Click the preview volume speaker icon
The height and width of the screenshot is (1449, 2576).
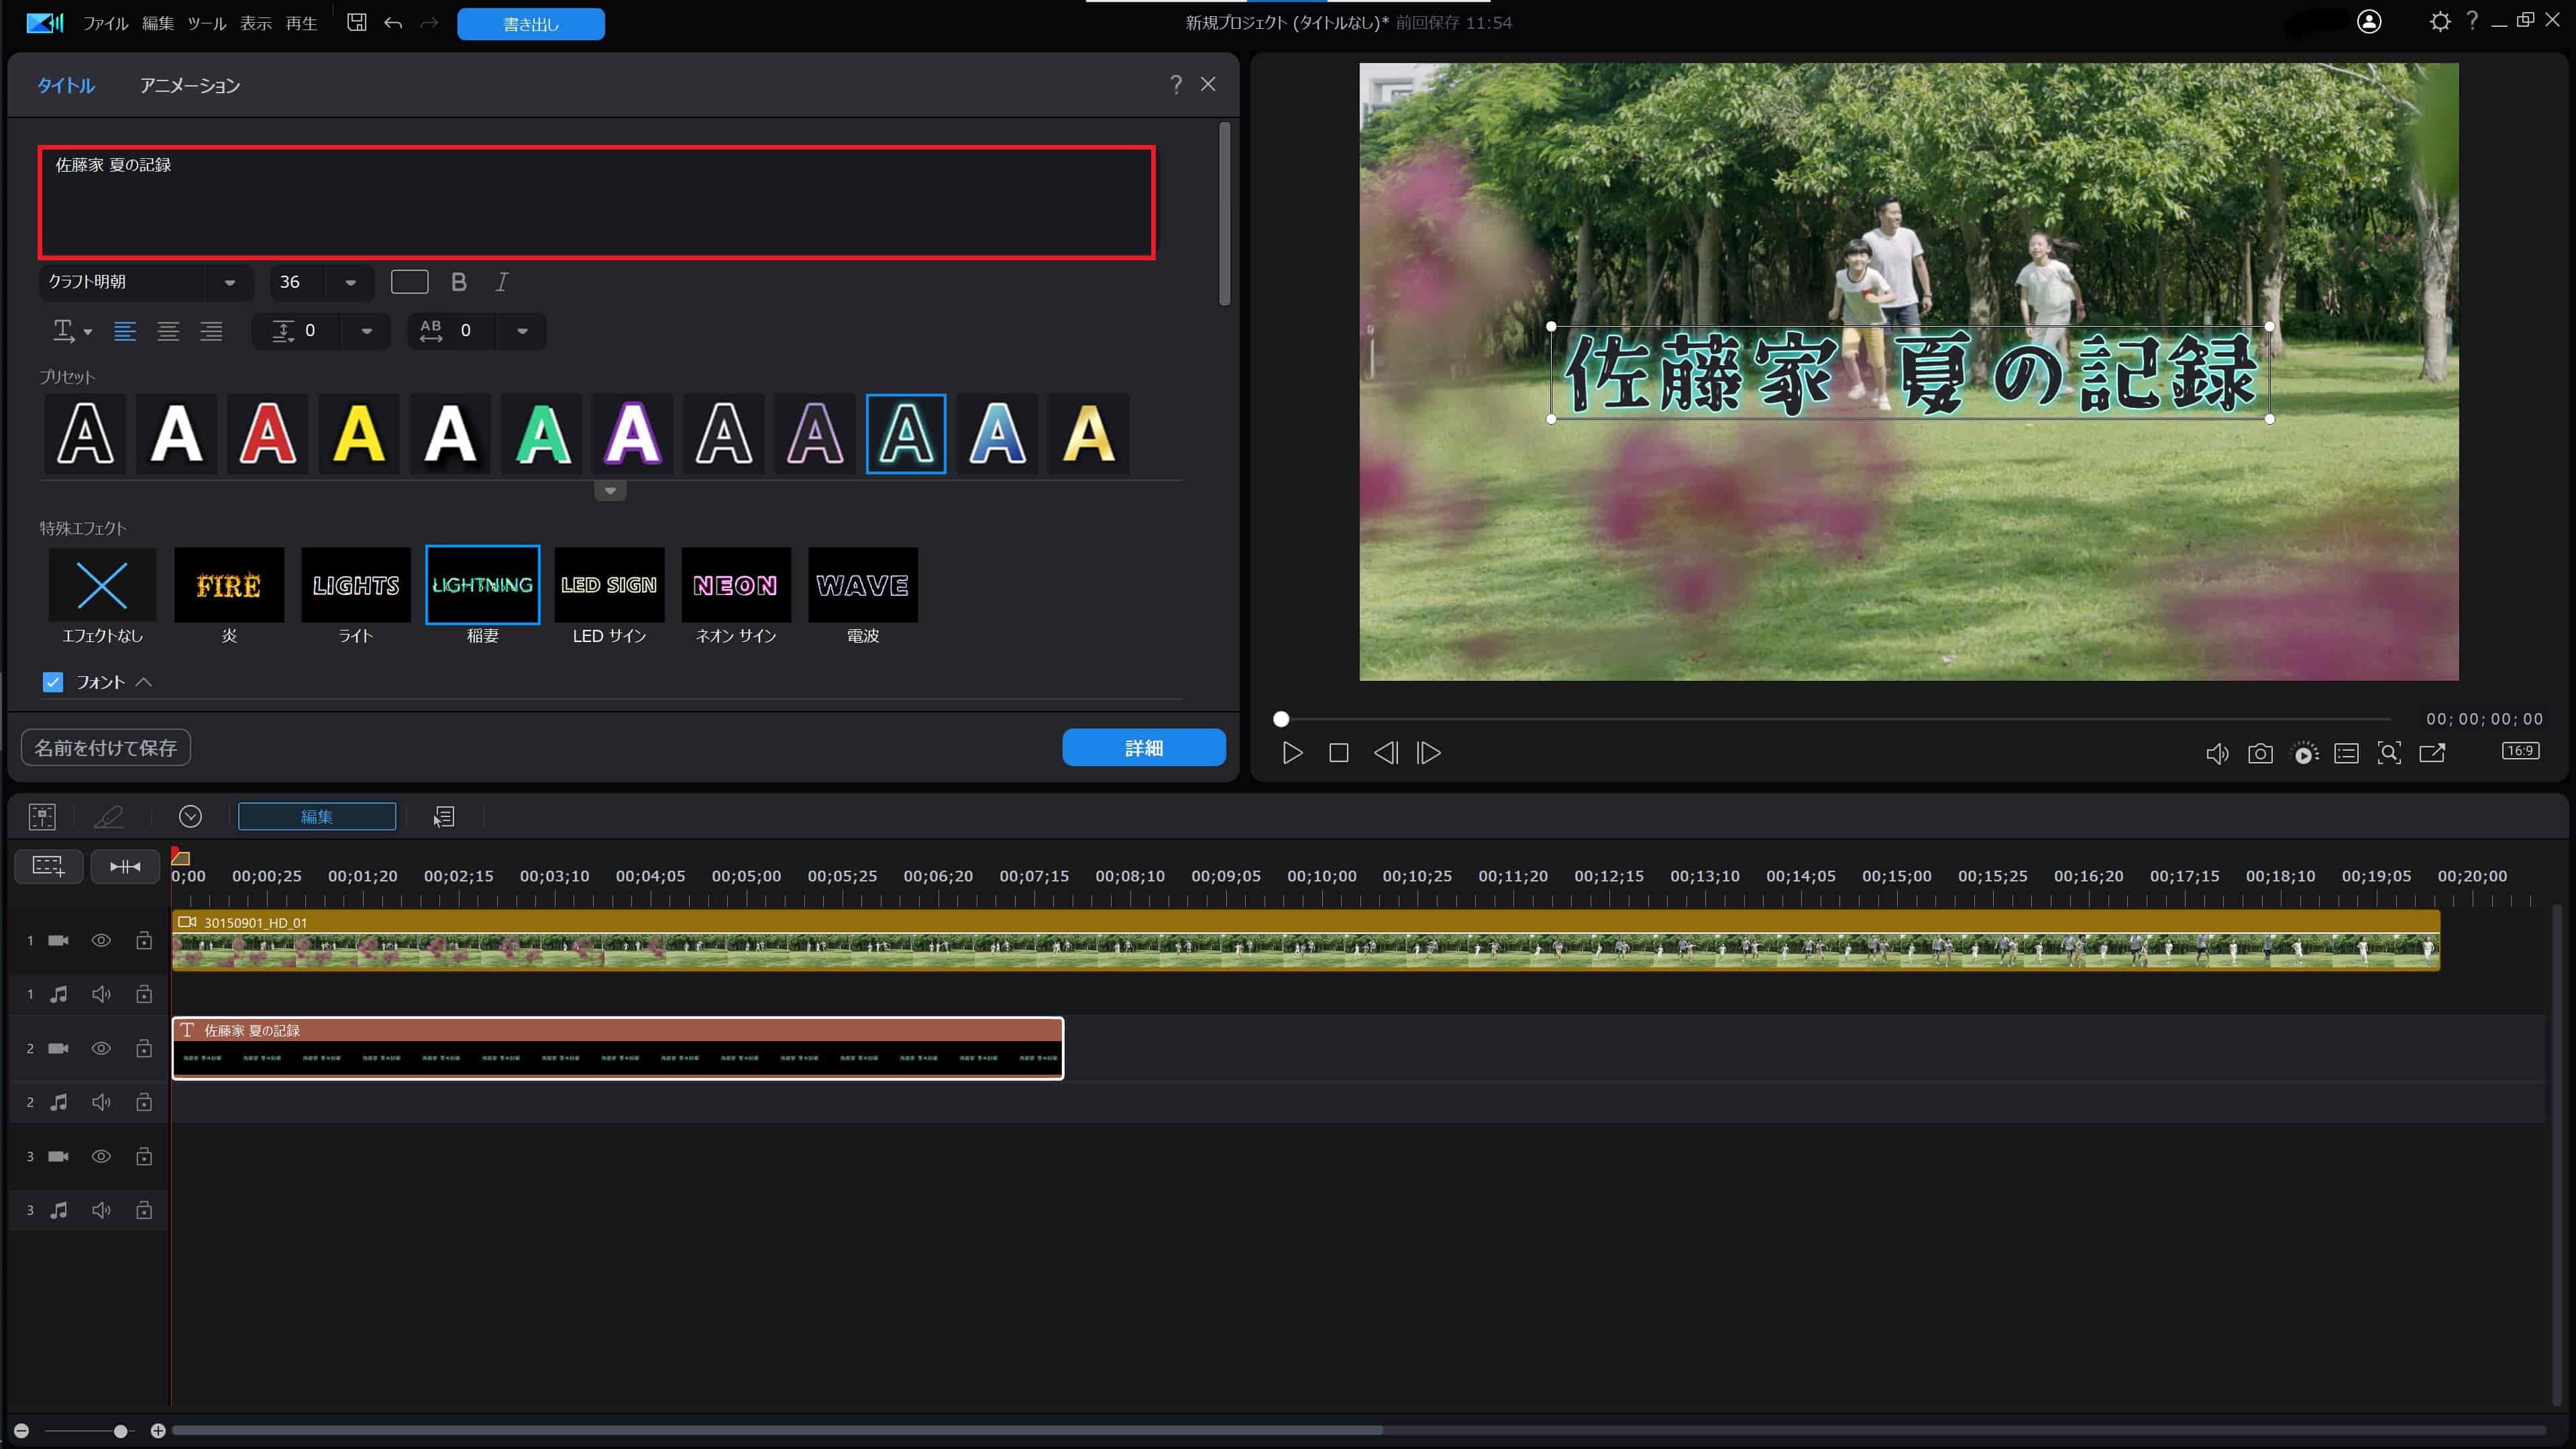pos(2216,754)
